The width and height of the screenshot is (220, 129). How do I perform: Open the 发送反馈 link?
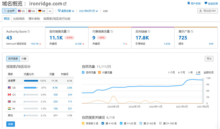pyautogui.click(x=213, y=3)
